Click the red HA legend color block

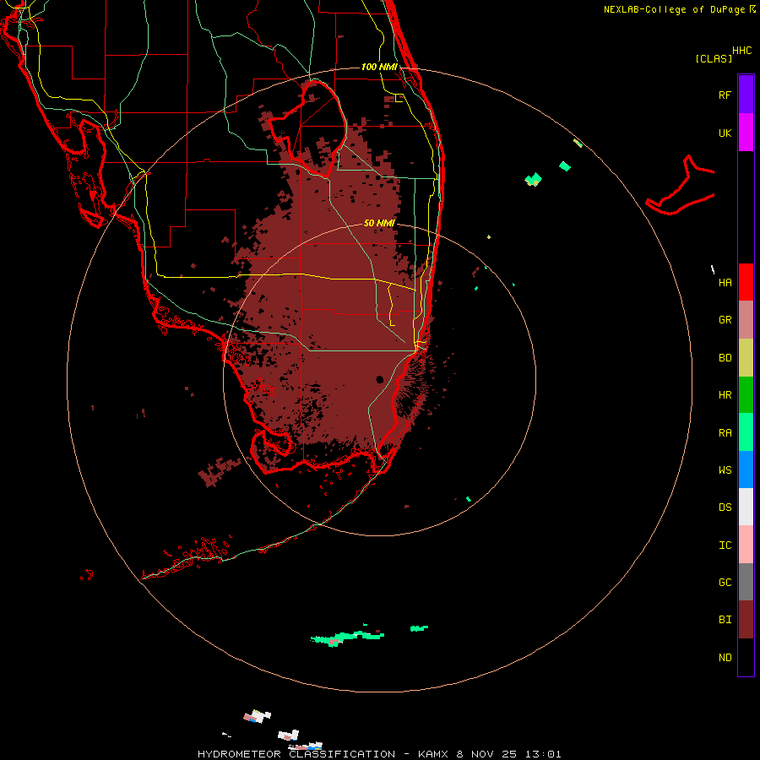746,282
